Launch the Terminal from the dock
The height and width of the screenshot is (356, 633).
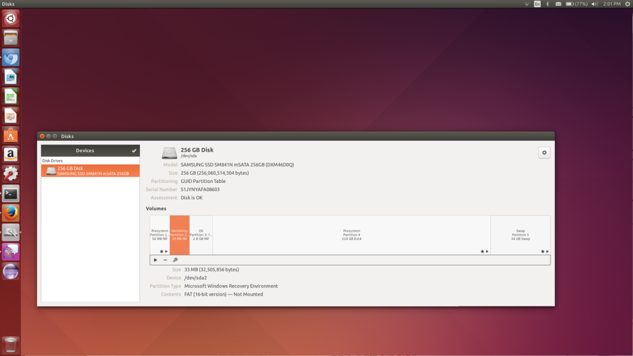click(10, 193)
